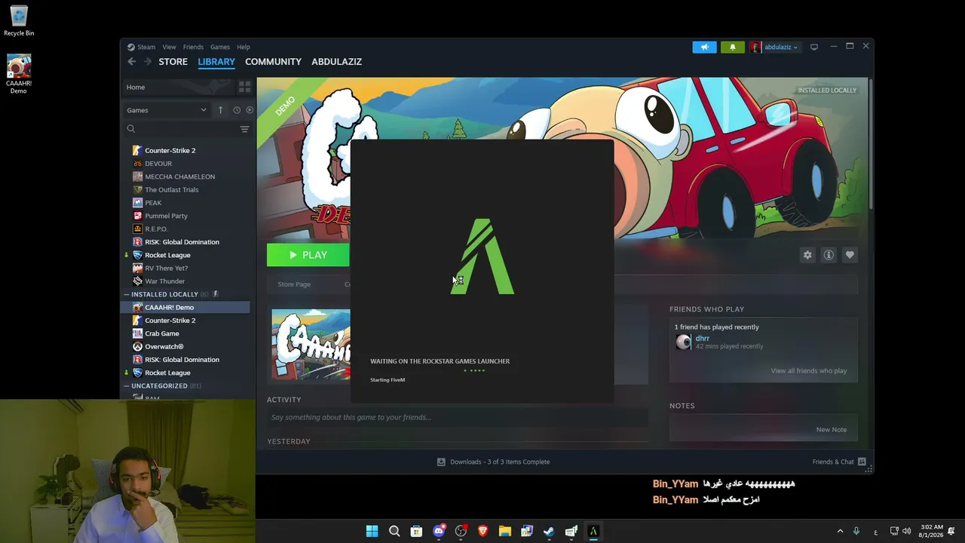Open friend dhrr's profile
965x543 pixels.
[702, 338]
